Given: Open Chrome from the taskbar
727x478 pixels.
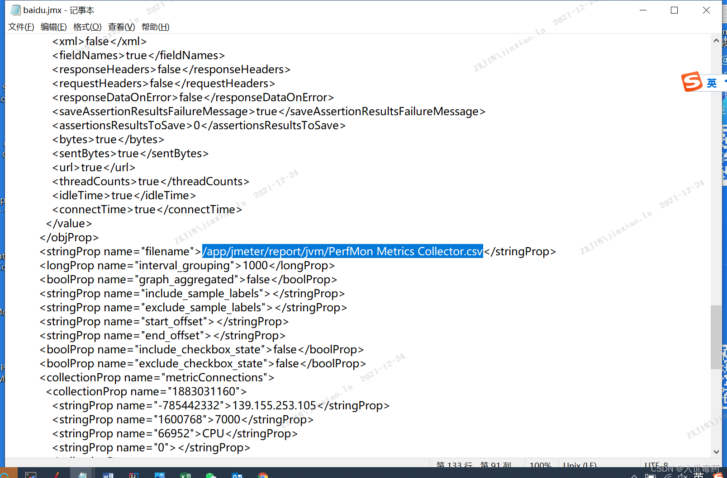Looking at the screenshot, I should tap(263, 475).
